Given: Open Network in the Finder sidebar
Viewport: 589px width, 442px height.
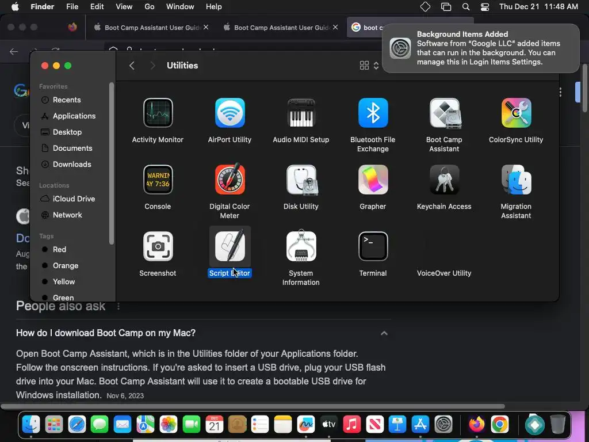Looking at the screenshot, I should coord(67,215).
